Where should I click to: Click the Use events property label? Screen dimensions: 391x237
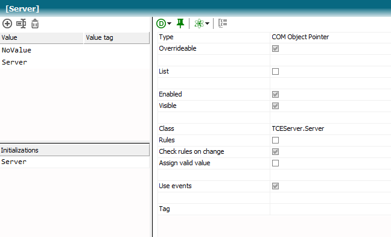click(x=175, y=186)
